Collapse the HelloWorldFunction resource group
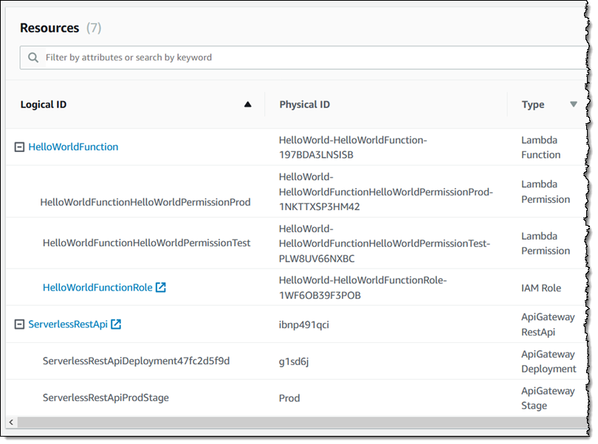 20,147
